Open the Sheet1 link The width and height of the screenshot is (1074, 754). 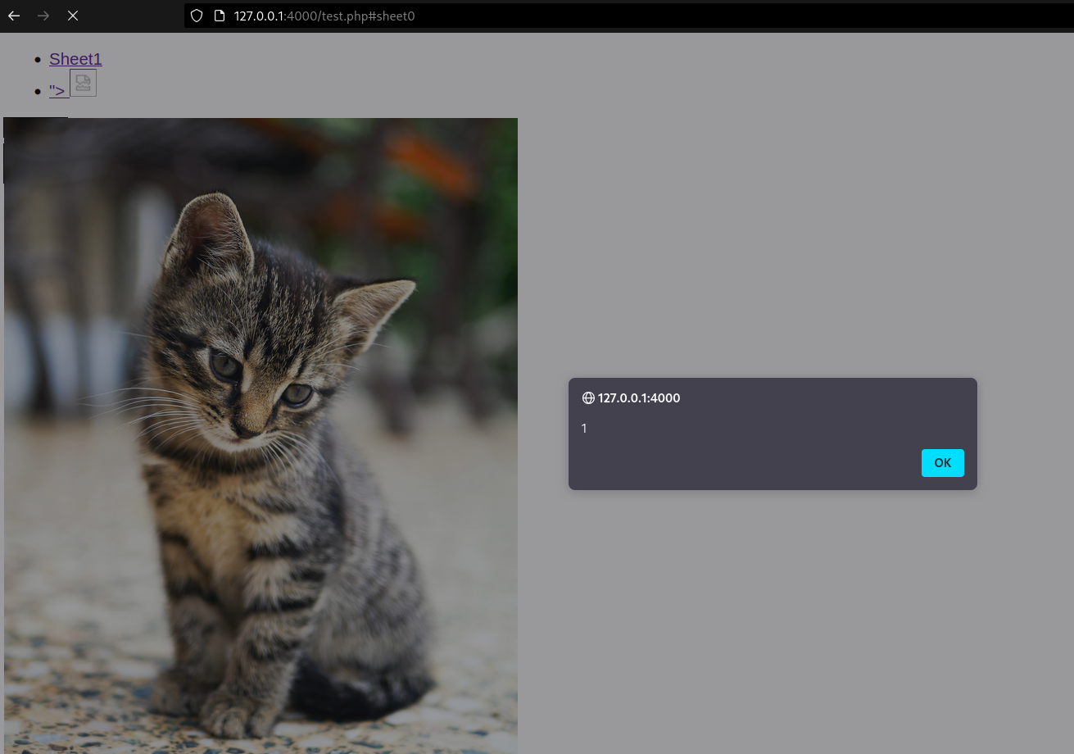(75, 59)
